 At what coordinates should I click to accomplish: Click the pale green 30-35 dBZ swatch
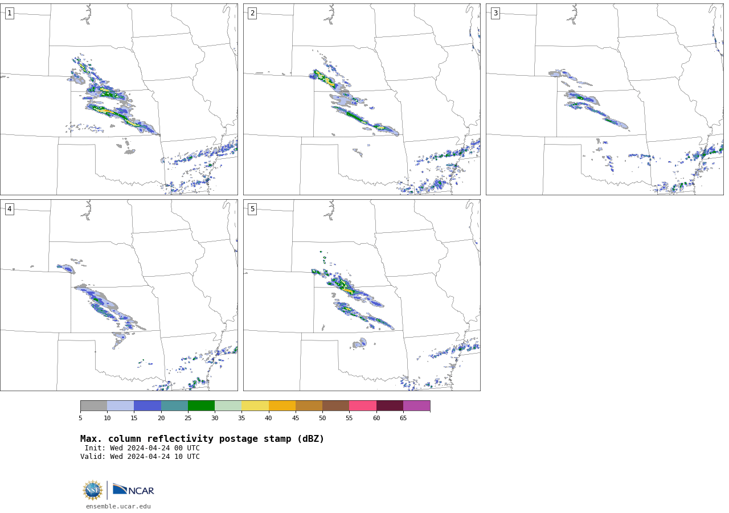tap(228, 405)
